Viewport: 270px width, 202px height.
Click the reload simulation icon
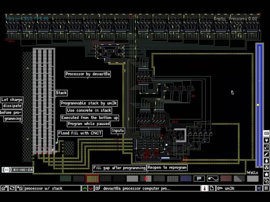click(x=12, y=189)
